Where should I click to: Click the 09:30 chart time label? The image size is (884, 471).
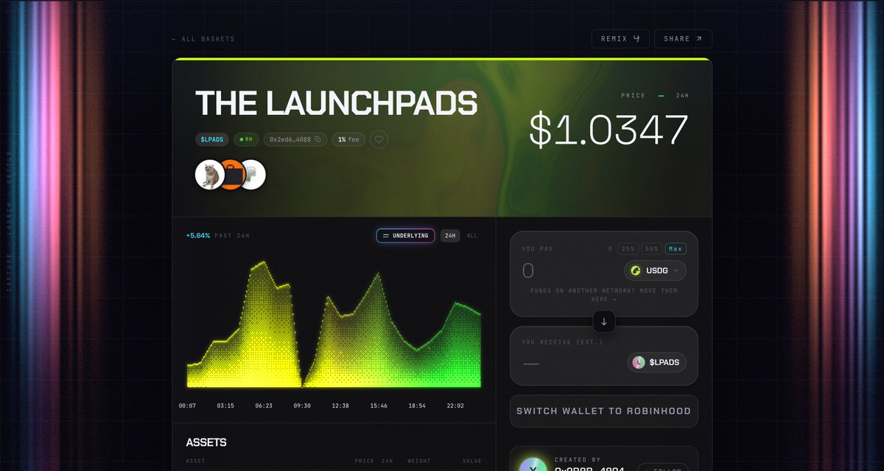(x=302, y=405)
